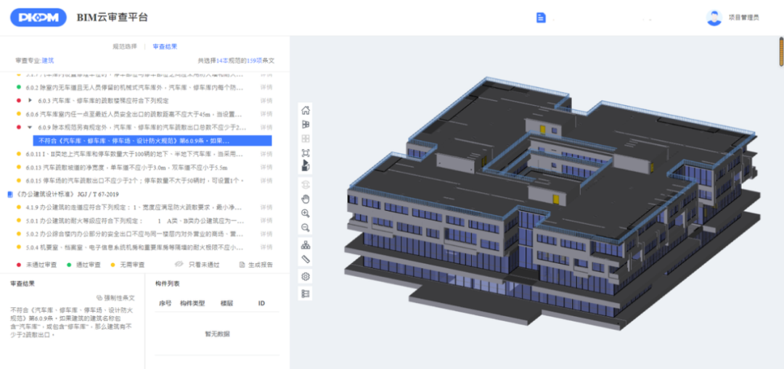Click the 14本 count link
Screen dimensions: 784x369
(222, 60)
